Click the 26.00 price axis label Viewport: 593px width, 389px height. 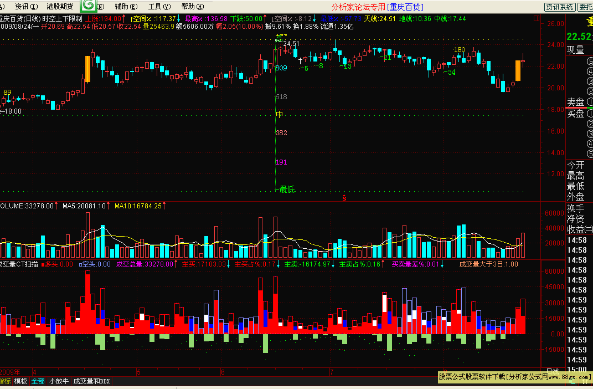(x=555, y=23)
